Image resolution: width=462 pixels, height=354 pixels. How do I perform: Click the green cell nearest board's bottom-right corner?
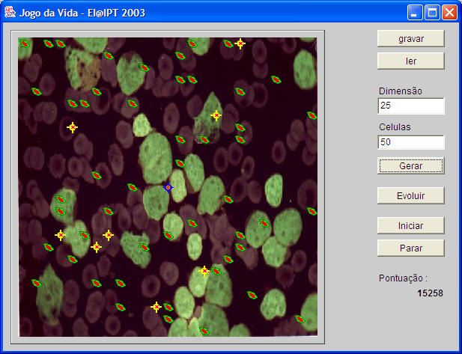(x=300, y=319)
